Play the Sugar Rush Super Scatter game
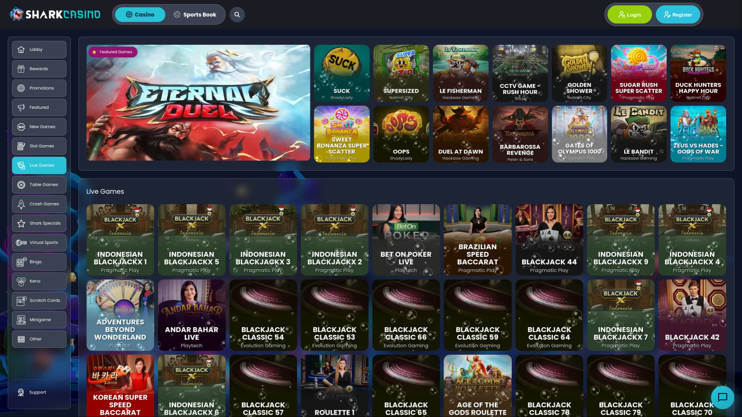The width and height of the screenshot is (742, 417). point(638,73)
